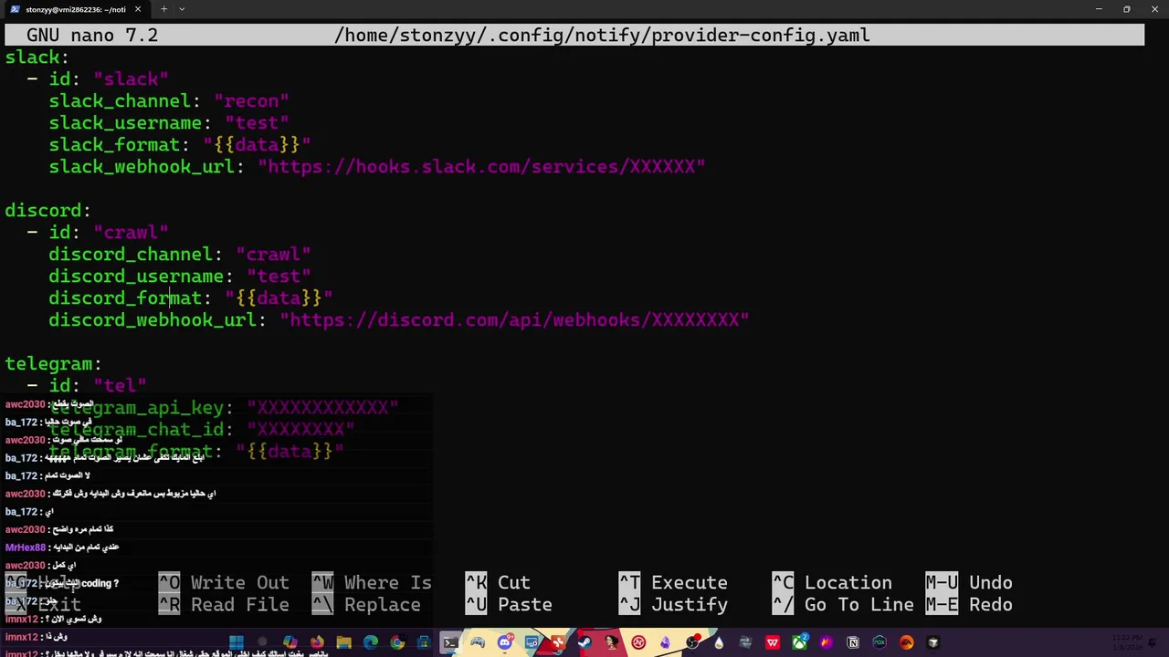This screenshot has width=1169, height=657.
Task: Place cursor on id "crawl" line
Action: pos(98,233)
